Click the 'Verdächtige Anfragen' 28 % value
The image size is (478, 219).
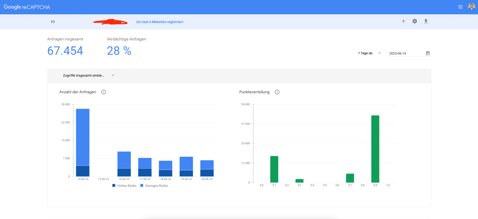(119, 51)
